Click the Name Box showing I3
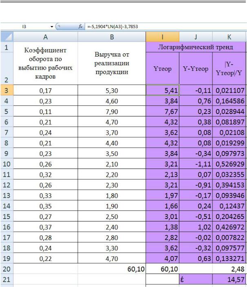Screen dimensions: 247x287 [25, 27]
